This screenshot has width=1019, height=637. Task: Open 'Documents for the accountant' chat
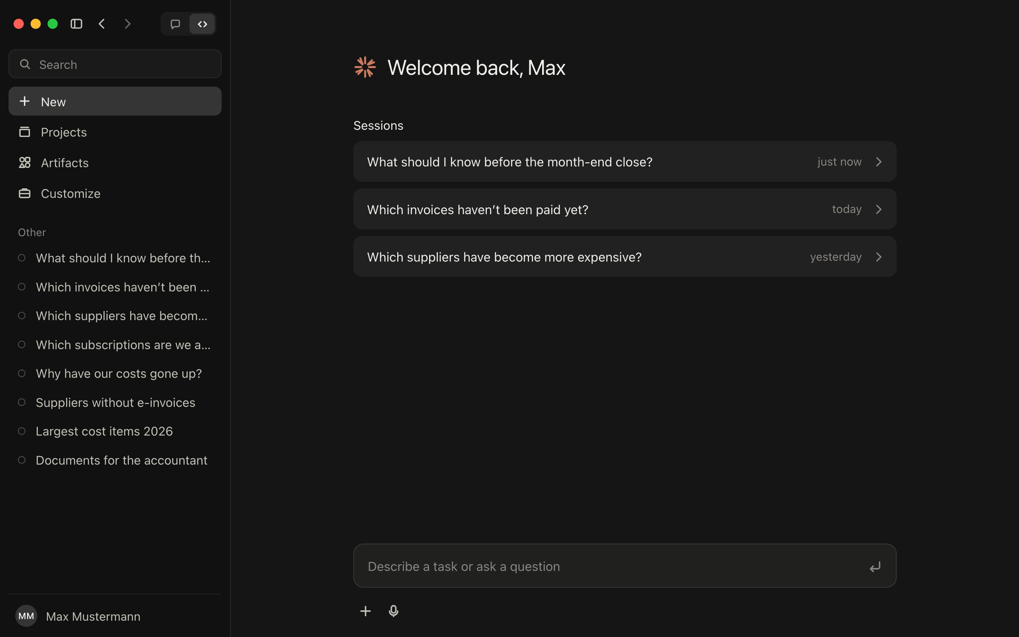115,460
